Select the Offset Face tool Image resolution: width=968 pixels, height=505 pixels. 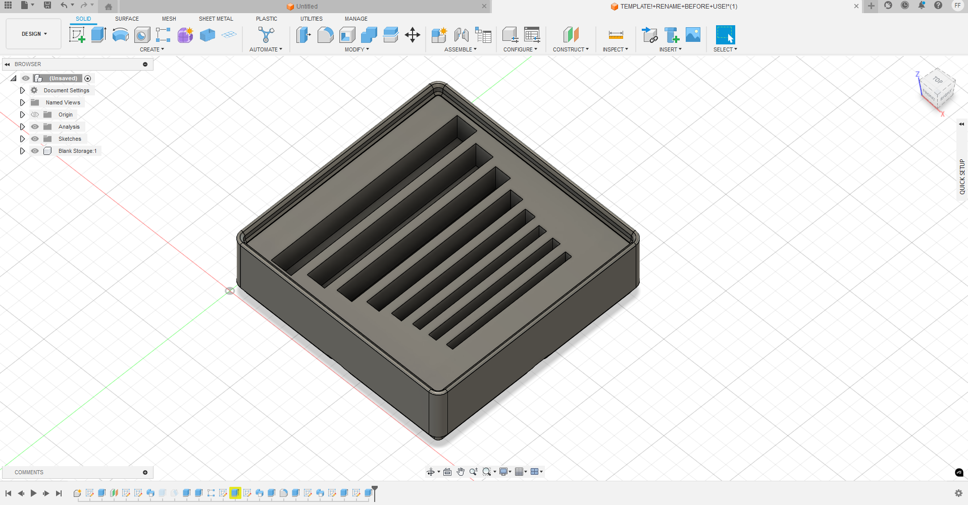tap(391, 35)
